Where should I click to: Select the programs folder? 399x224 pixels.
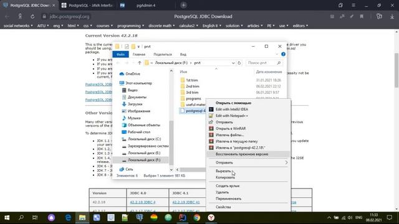pyautogui.click(x=193, y=98)
